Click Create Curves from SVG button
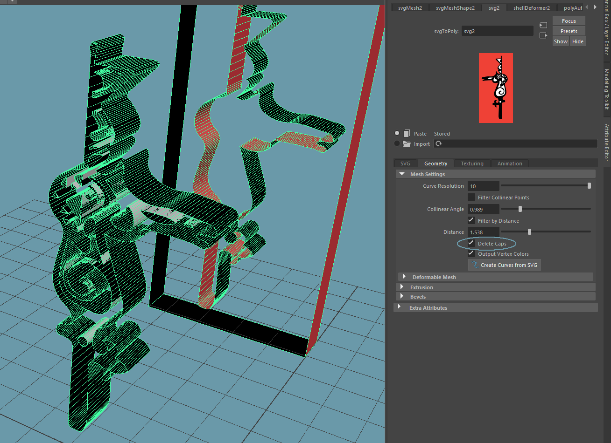Image resolution: width=611 pixels, height=443 pixels. coord(504,265)
